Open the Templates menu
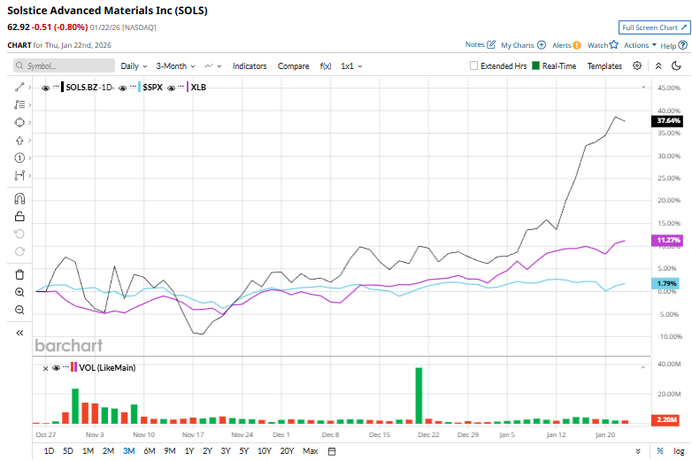 click(x=604, y=65)
